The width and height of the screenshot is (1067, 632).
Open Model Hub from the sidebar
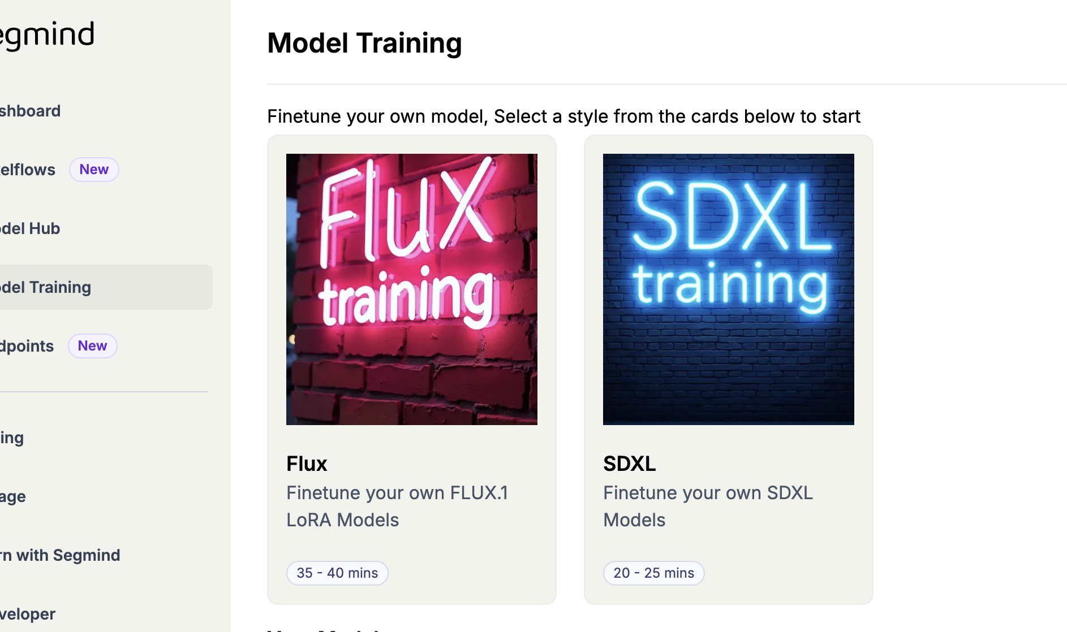click(30, 228)
